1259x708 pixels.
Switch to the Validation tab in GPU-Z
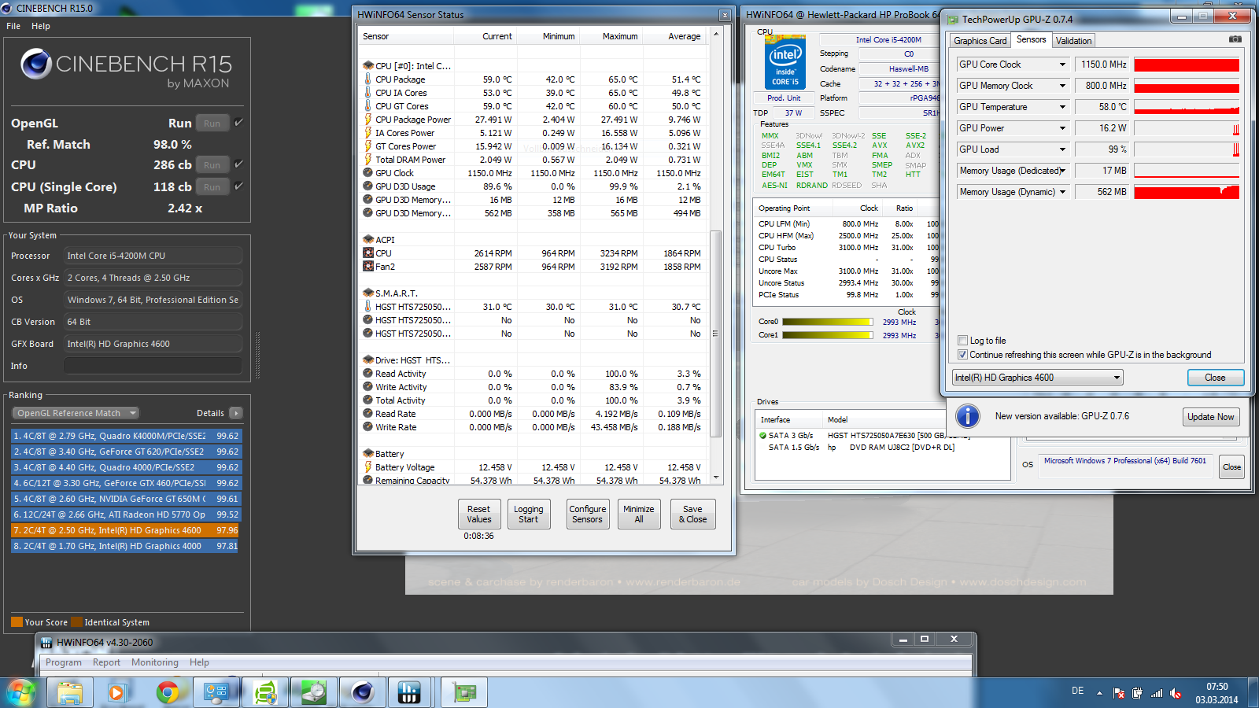click(x=1073, y=41)
